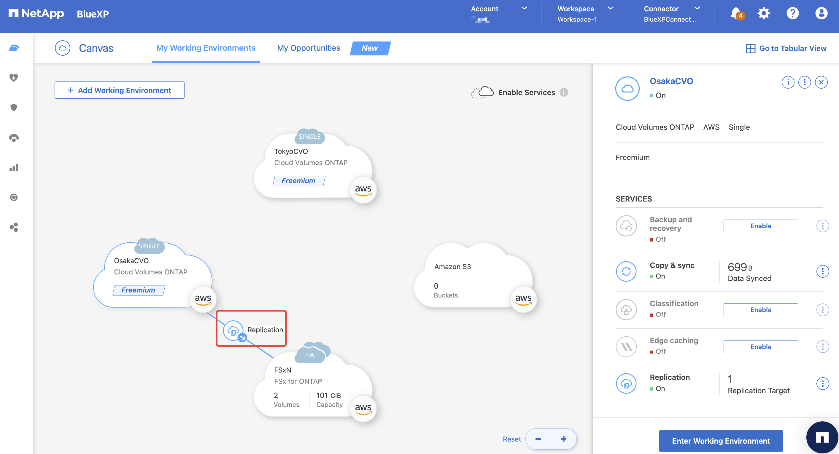Open the Protection shield sidebar icon
Viewport: 839px width, 454px height.
pyautogui.click(x=14, y=107)
